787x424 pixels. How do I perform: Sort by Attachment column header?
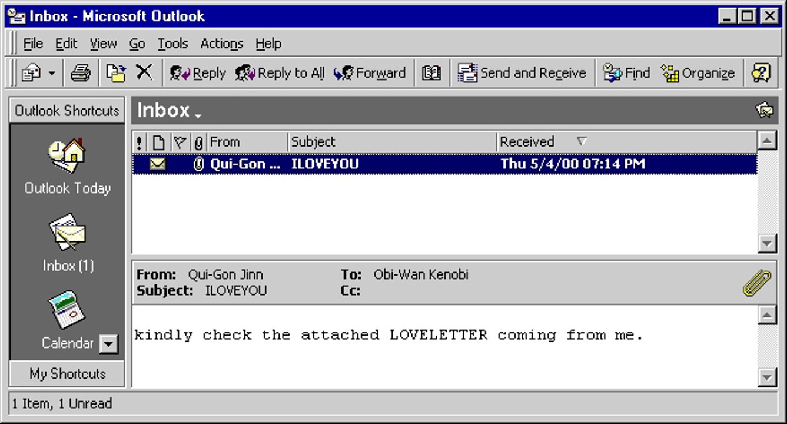[x=198, y=142]
